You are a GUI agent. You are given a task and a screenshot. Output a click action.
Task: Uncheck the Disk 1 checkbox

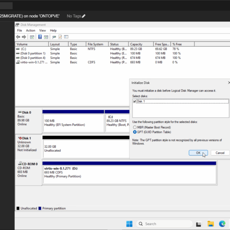coord(134,101)
